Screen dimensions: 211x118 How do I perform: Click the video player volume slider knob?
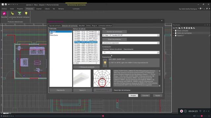coord(202,116)
